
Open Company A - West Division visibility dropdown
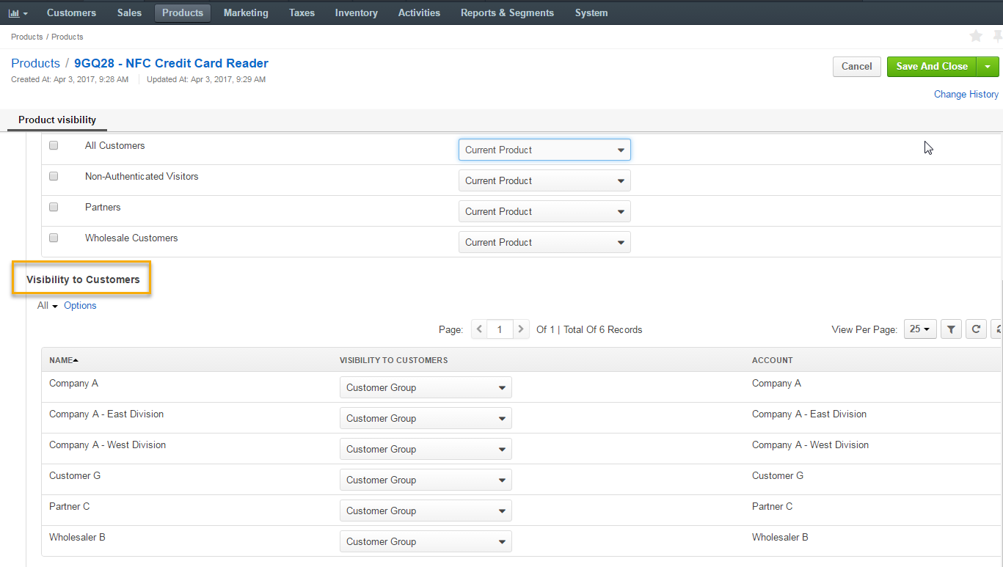[426, 449]
